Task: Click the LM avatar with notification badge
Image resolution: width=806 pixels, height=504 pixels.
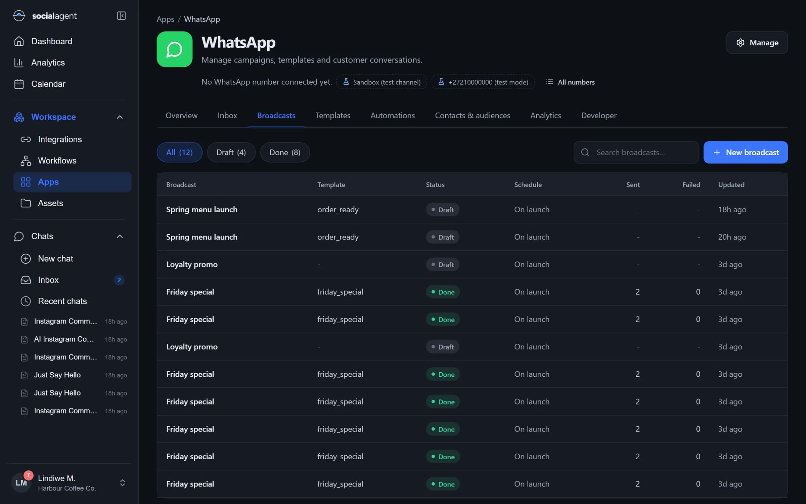Action: click(x=21, y=482)
